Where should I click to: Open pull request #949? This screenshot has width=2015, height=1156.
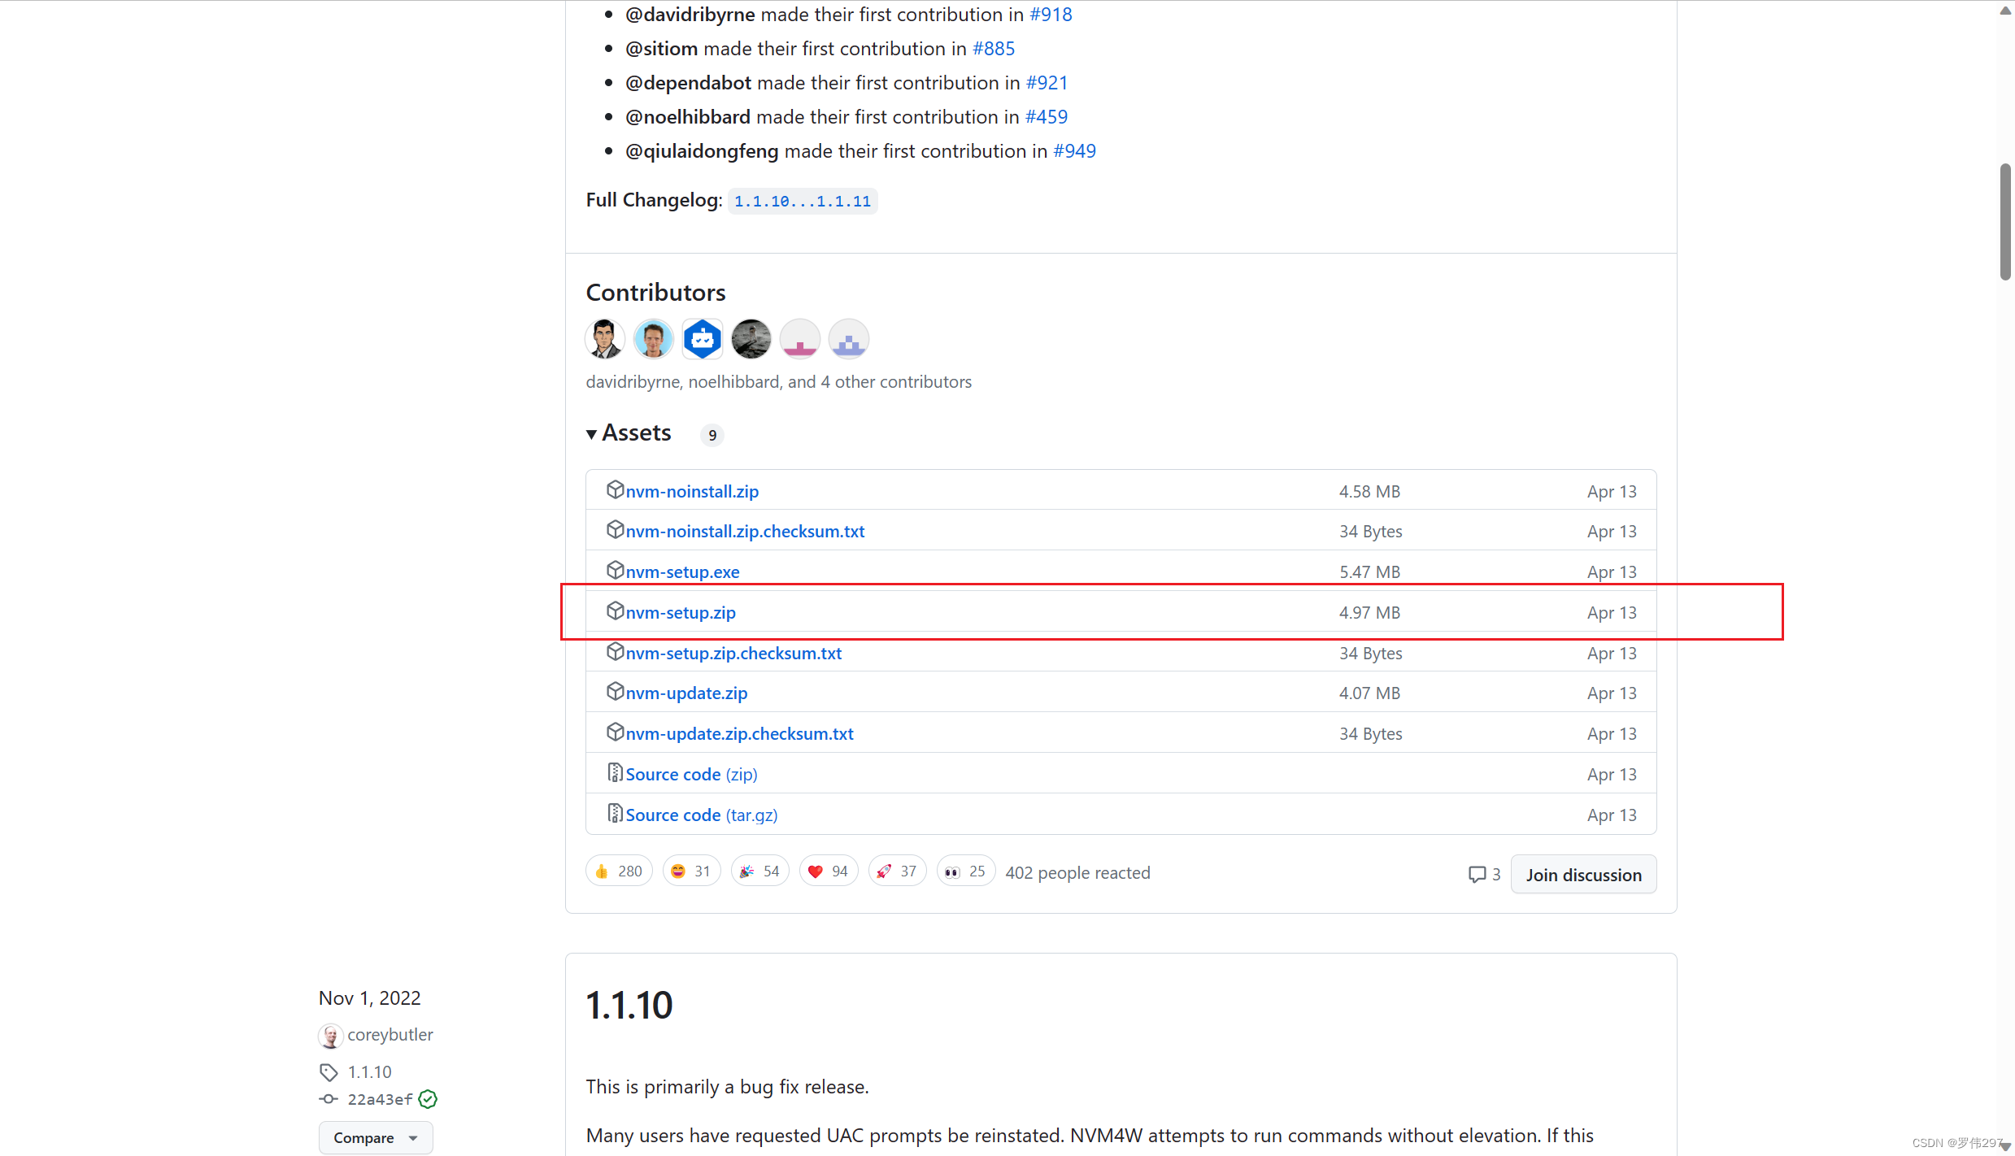pyautogui.click(x=1073, y=151)
